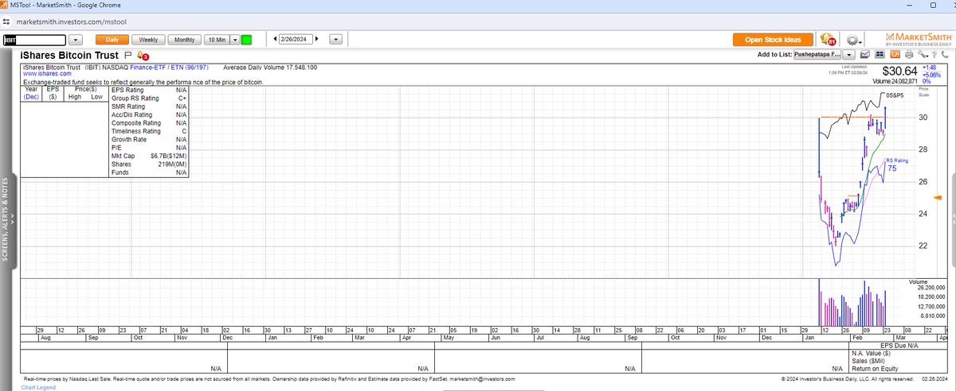956x391 pixels.
Task: Go to the previous date with the left arrow
Action: [275, 39]
